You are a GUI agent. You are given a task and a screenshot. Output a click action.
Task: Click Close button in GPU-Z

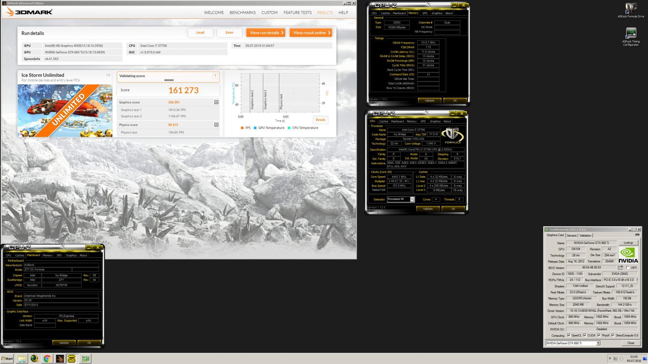pos(630,343)
